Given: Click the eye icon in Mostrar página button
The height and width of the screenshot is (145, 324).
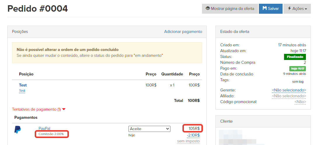Looking at the screenshot, I should point(208,8).
